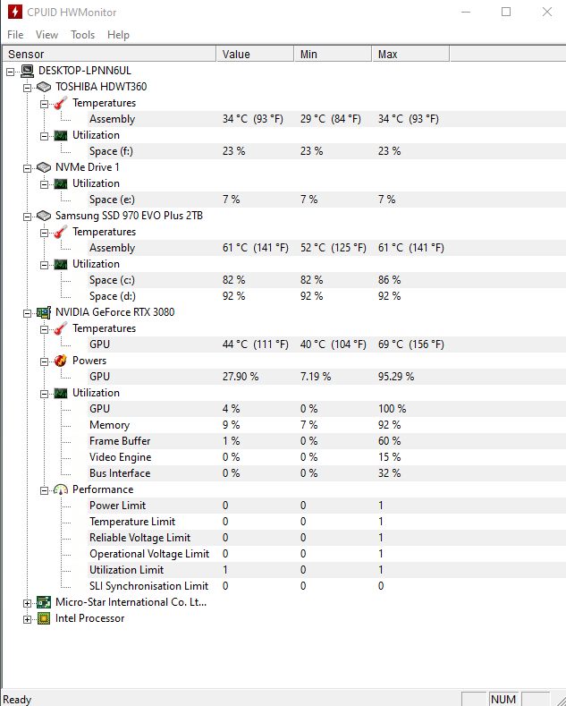Viewport: 566px width, 706px height.
Task: Expand the Intel Processor node
Action: point(28,619)
